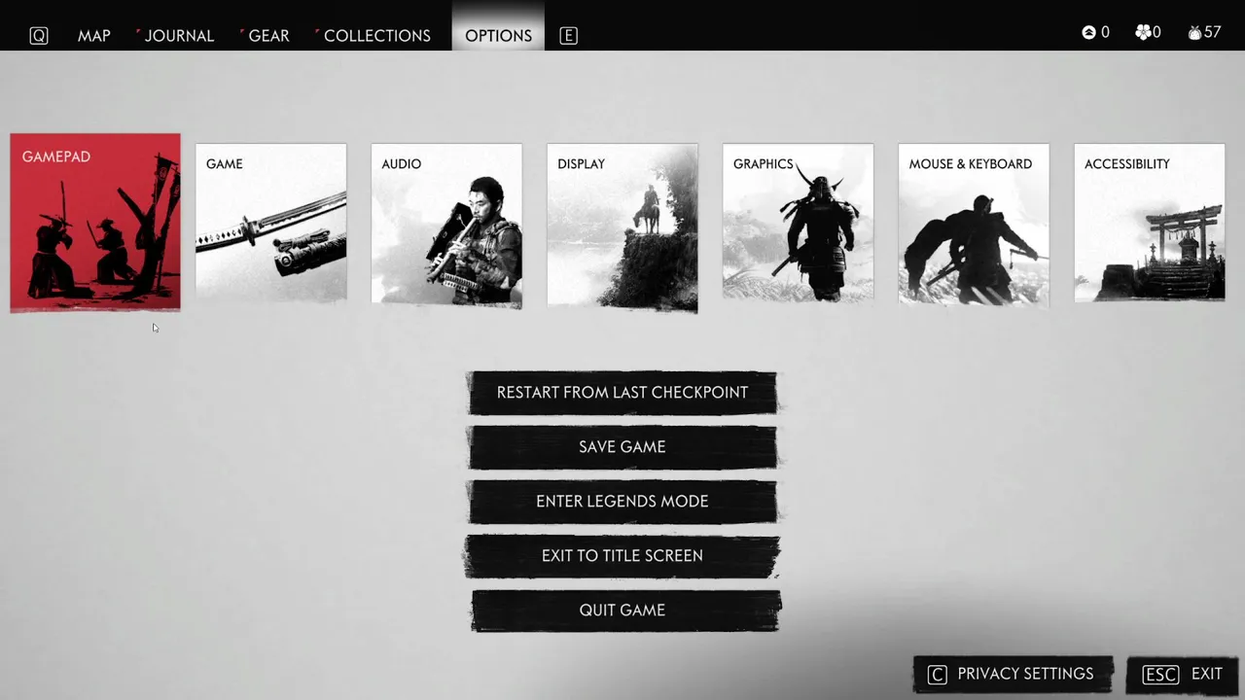Open the Audio settings card
1245x700 pixels.
click(446, 226)
